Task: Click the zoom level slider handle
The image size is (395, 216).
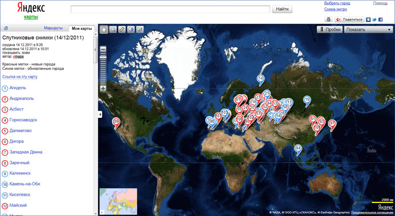Action: [x=103, y=58]
